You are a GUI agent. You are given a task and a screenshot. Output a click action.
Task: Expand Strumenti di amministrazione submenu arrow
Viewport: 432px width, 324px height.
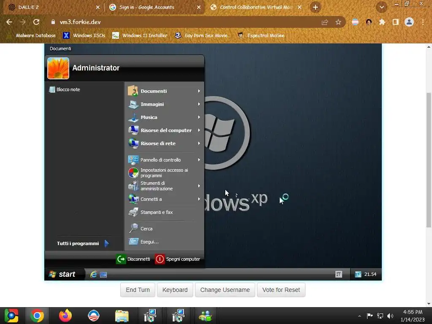click(199, 186)
